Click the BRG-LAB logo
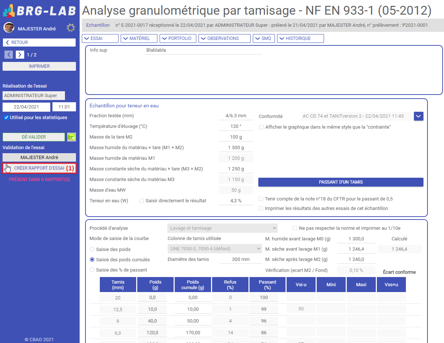Image resolution: width=444 pixels, height=343 pixels. click(39, 11)
